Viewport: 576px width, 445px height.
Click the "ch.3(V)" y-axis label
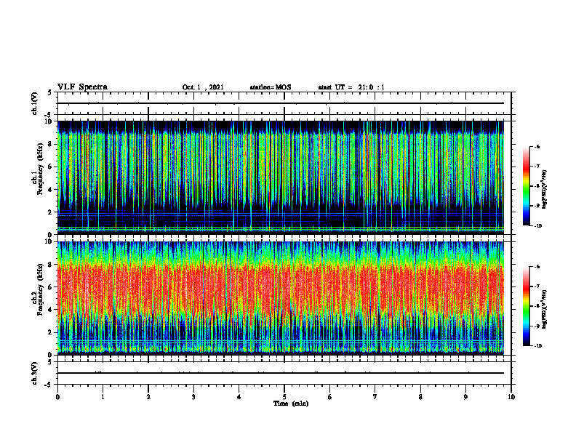coord(35,373)
